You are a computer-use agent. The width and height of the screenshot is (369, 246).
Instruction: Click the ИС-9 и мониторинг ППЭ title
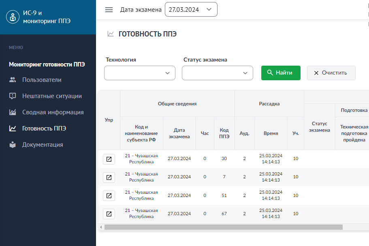coord(47,17)
